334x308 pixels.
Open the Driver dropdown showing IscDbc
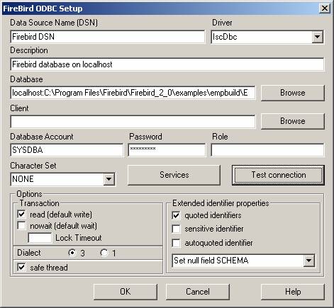point(317,37)
